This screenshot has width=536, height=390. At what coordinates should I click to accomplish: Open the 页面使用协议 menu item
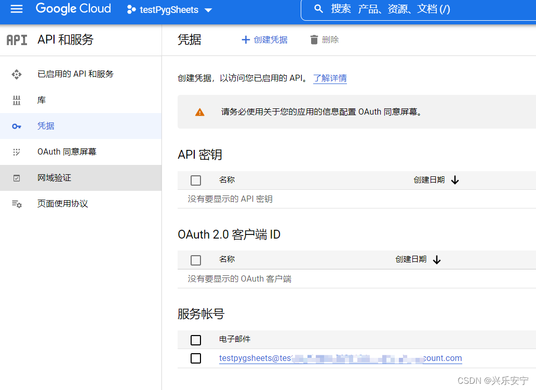pos(81,204)
